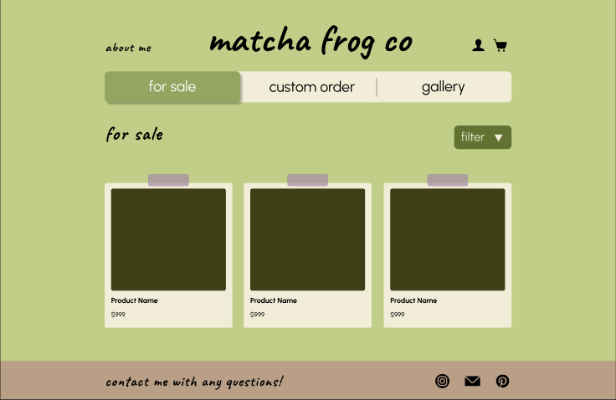
Task: Open the third product image
Action: (447, 239)
